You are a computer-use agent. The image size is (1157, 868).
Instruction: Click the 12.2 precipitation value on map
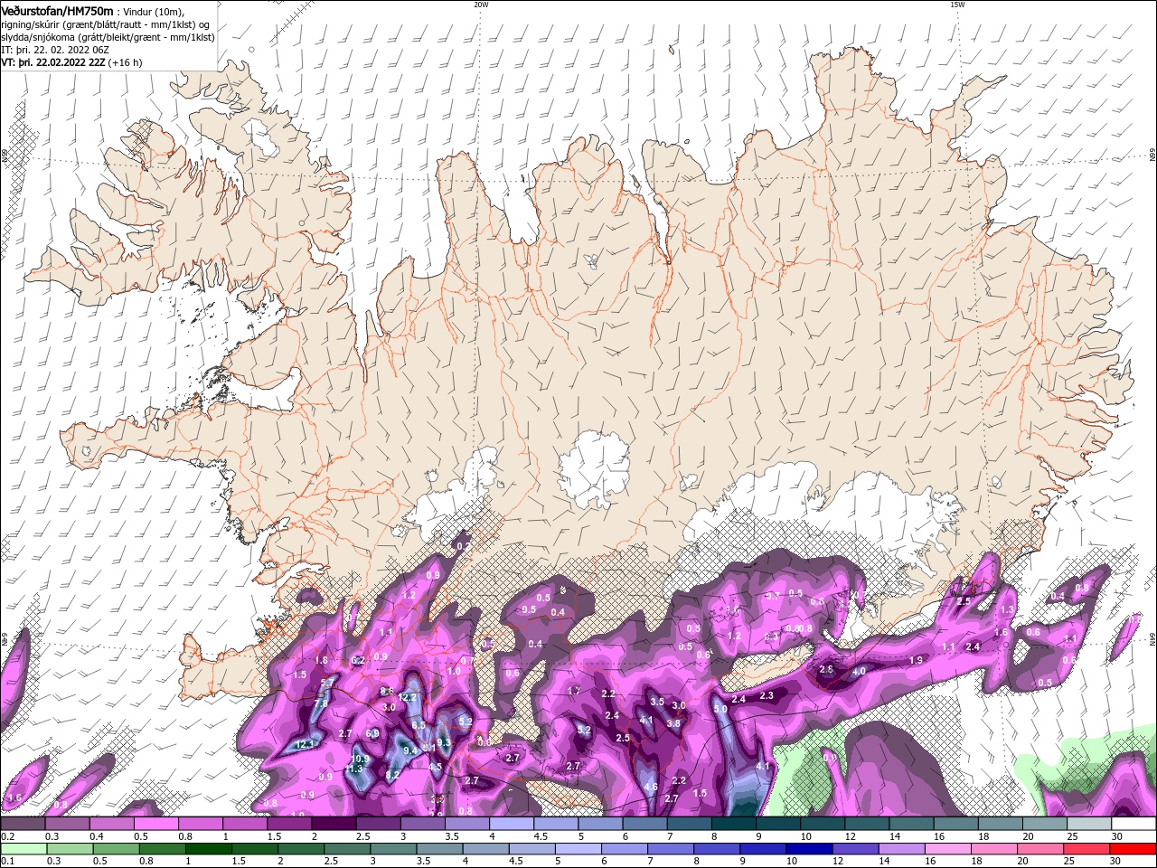[407, 698]
